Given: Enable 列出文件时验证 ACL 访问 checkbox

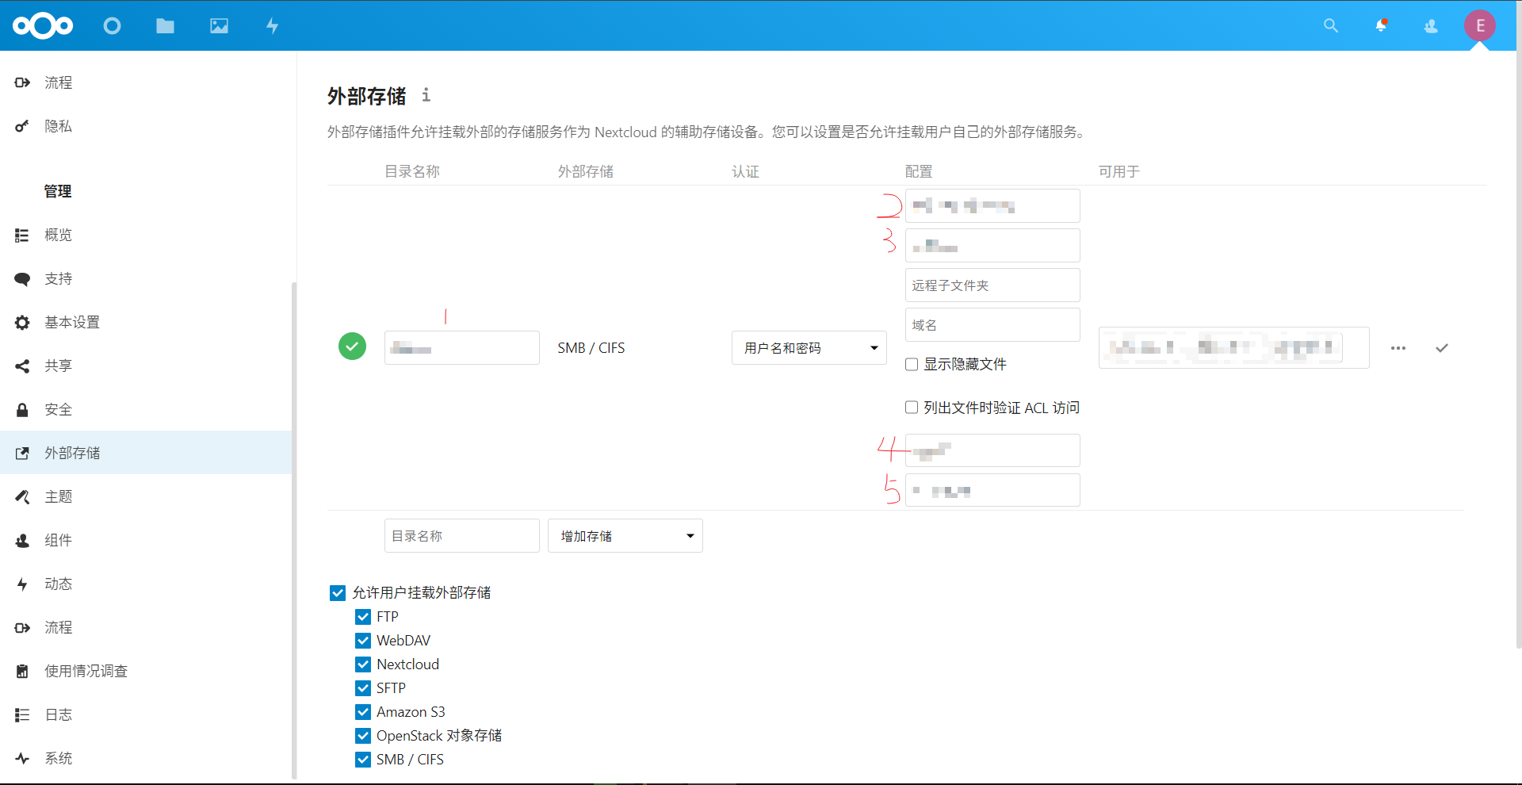Looking at the screenshot, I should point(912,408).
